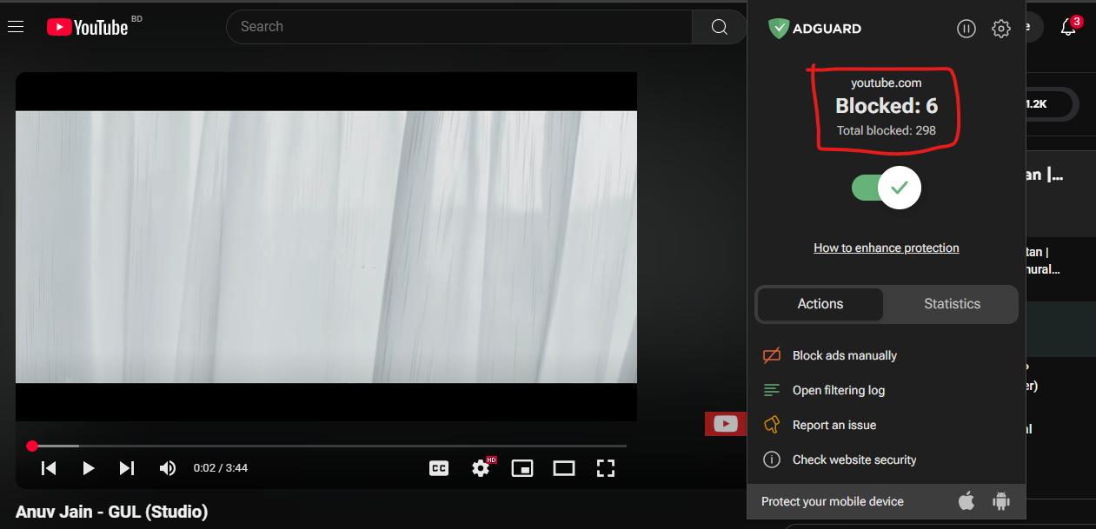Click the YouTube logo to go home
The image size is (1096, 529).
click(x=87, y=28)
